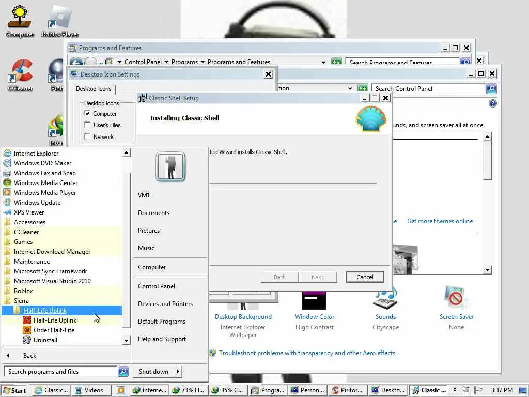Screen dimensions: 529x397
Task: Open Control Panel help question mark
Action: [492, 103]
